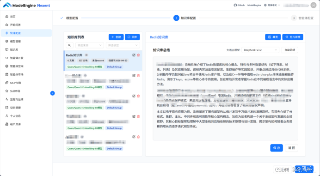Open the Github link in header
Image resolution: width=320 pixels, height=176 pixels.
coord(239,5)
